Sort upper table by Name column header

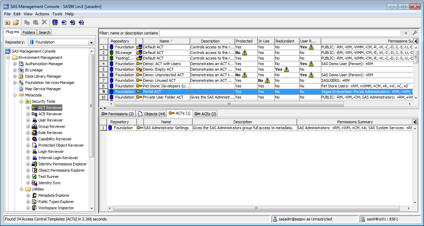coord(166,41)
